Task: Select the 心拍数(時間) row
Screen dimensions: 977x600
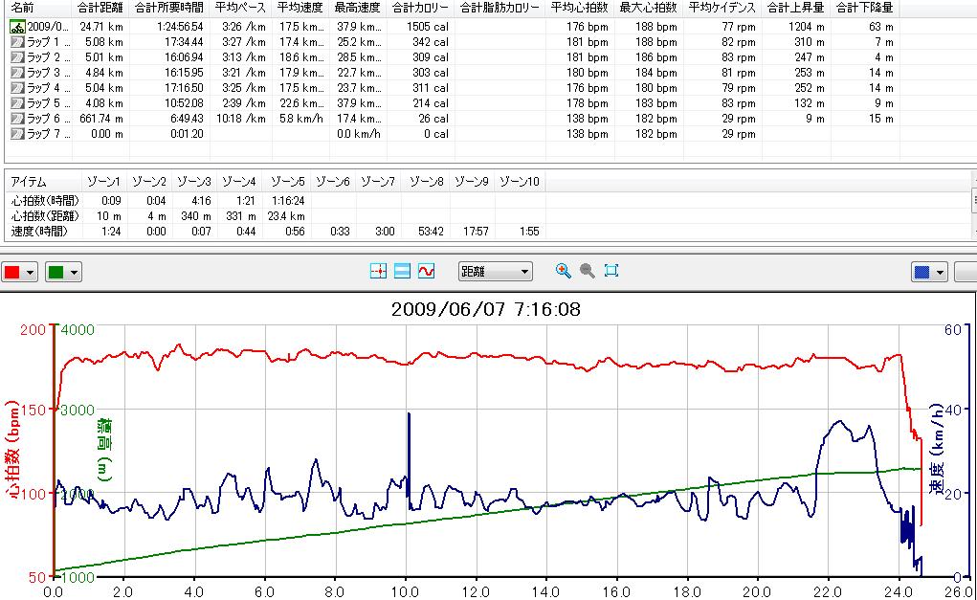Action: pyautogui.click(x=275, y=201)
